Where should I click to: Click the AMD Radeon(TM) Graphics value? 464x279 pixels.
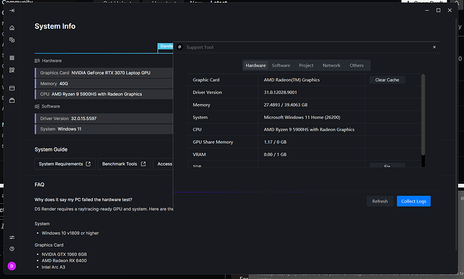tap(292, 80)
